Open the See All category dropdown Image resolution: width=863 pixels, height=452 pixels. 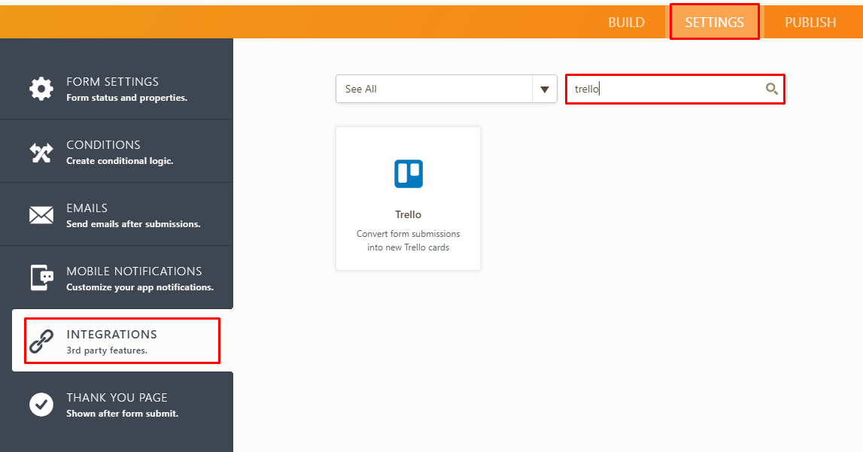pos(434,89)
